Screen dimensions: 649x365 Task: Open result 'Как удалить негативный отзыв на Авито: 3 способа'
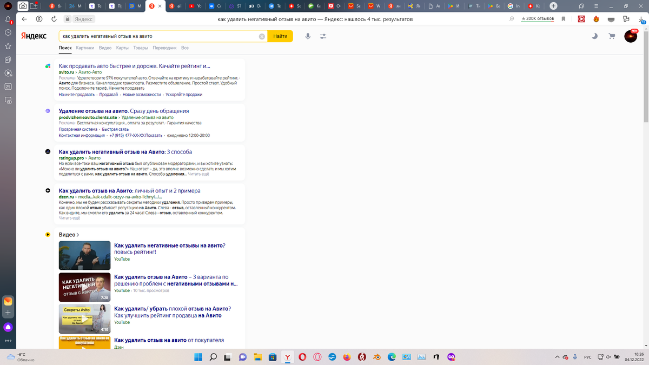[125, 152]
